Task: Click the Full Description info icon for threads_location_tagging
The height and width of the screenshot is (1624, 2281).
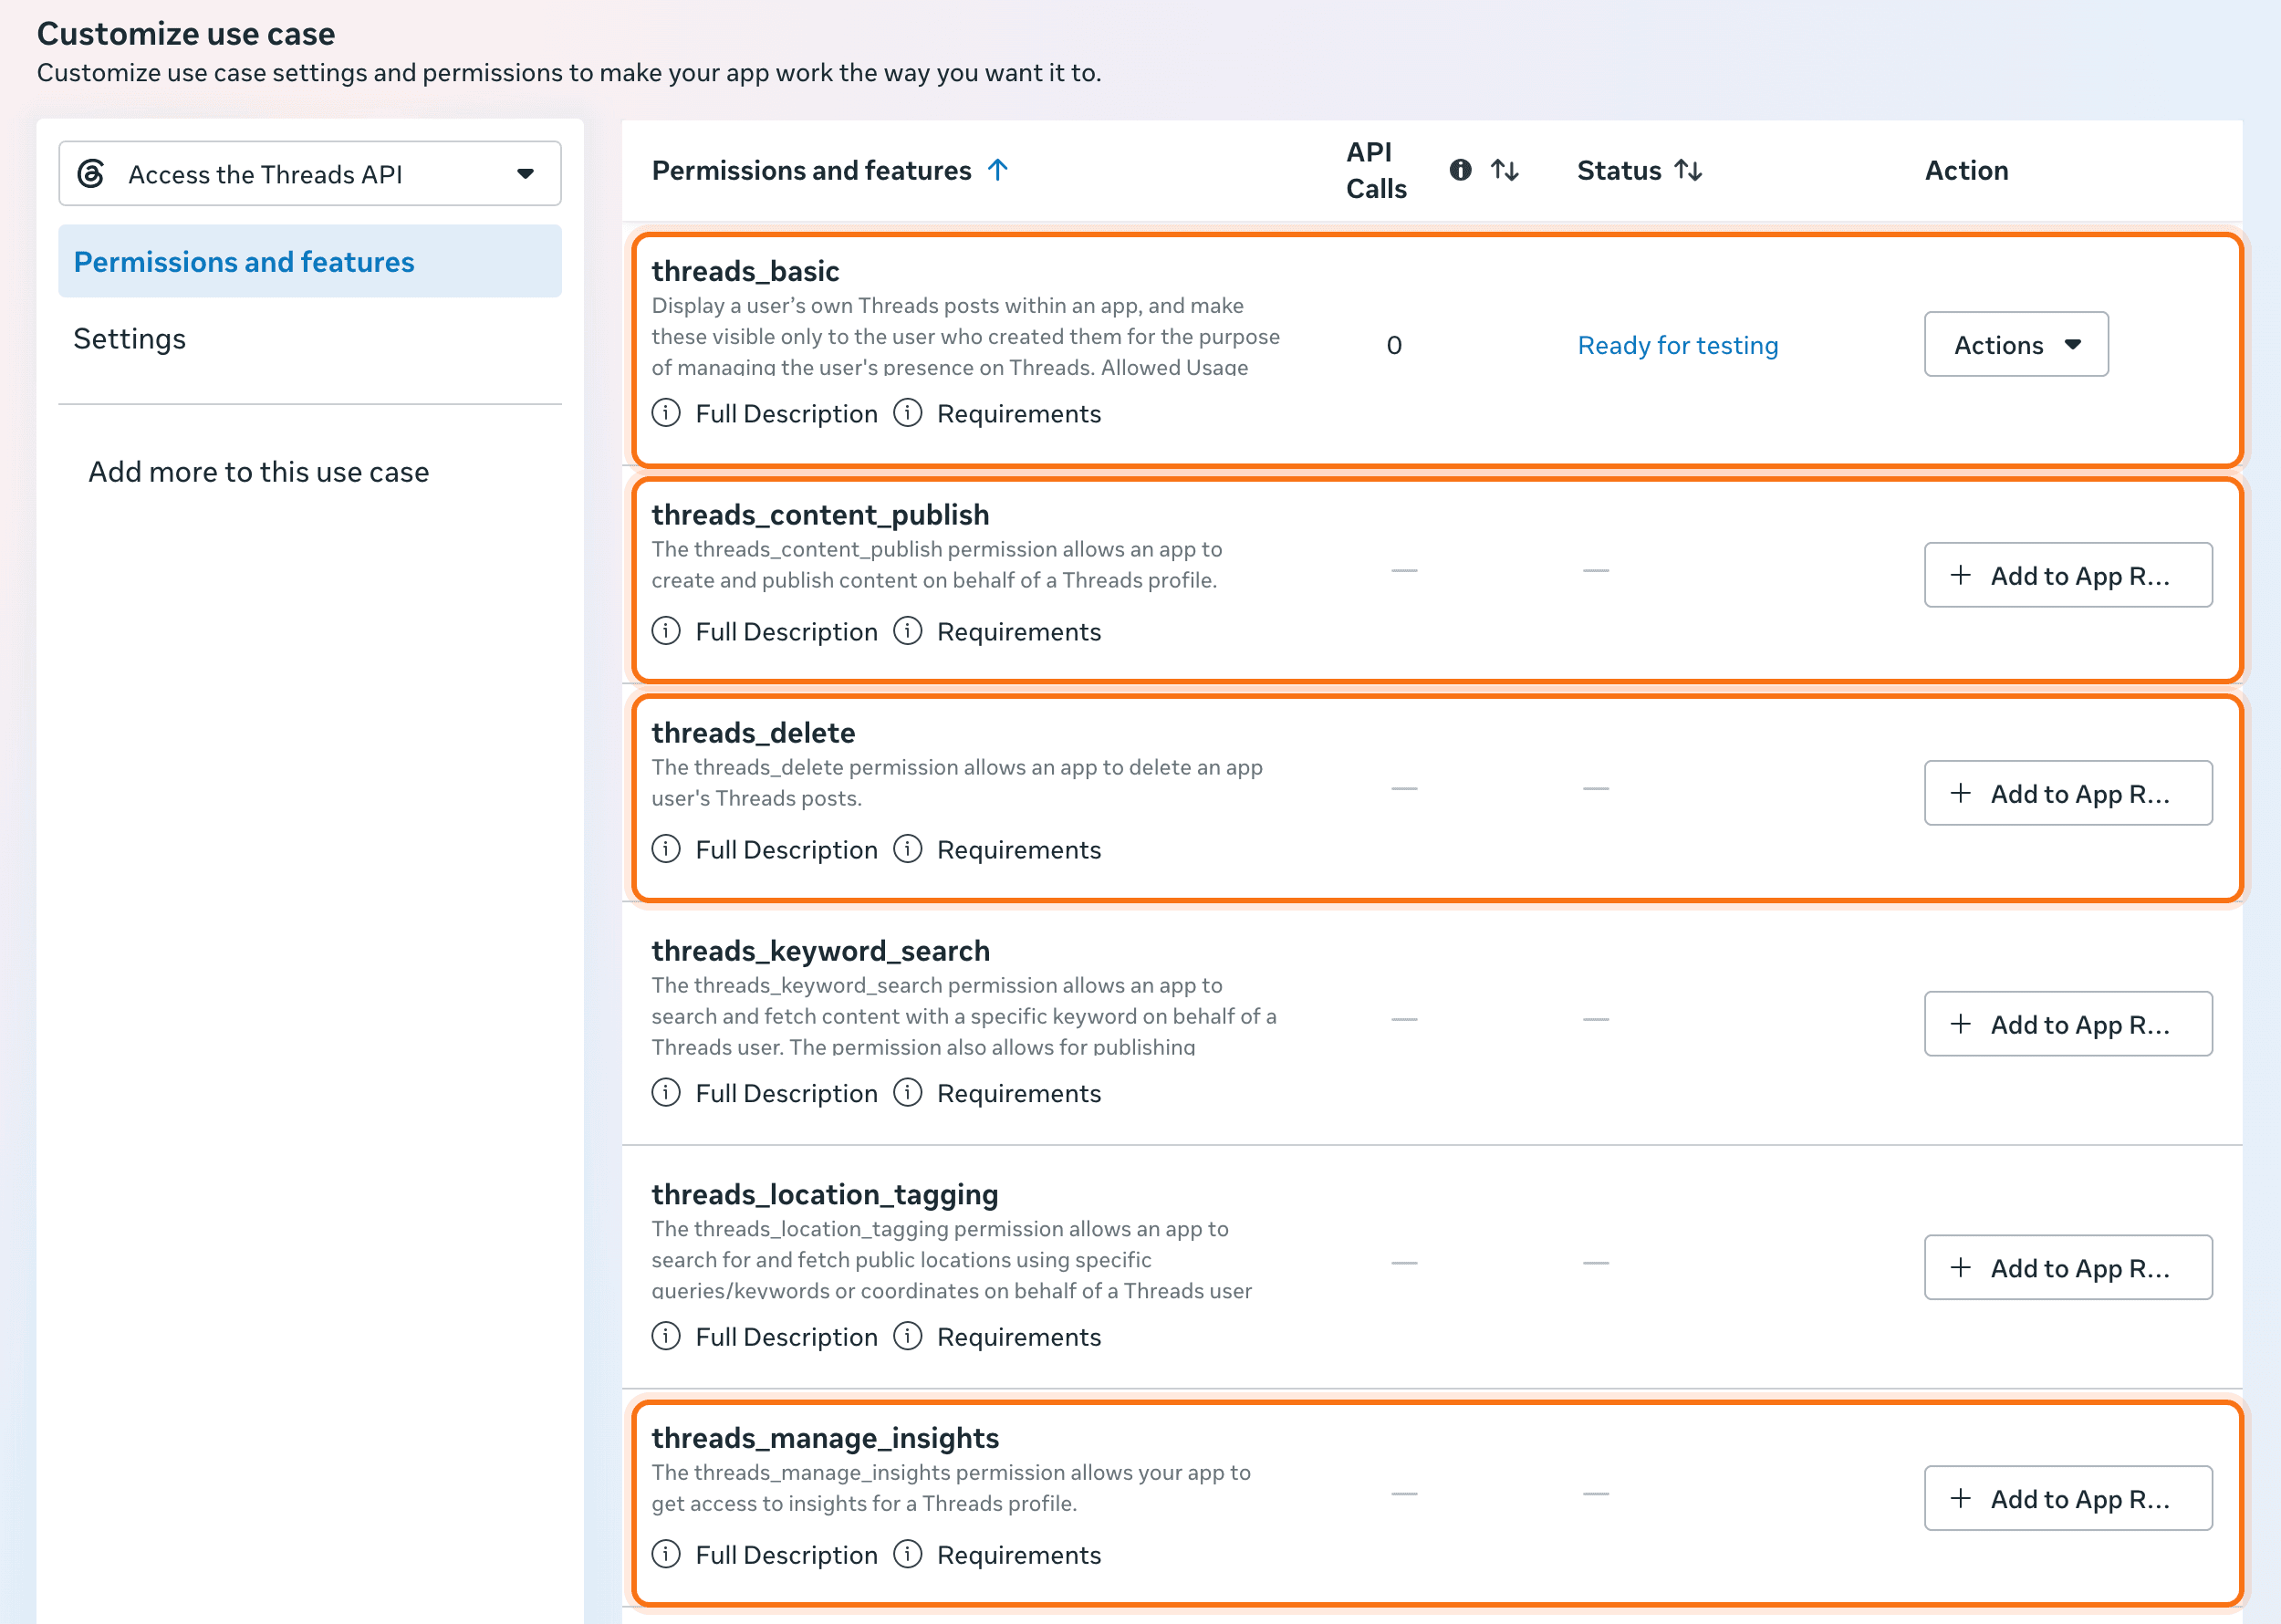Action: point(666,1336)
